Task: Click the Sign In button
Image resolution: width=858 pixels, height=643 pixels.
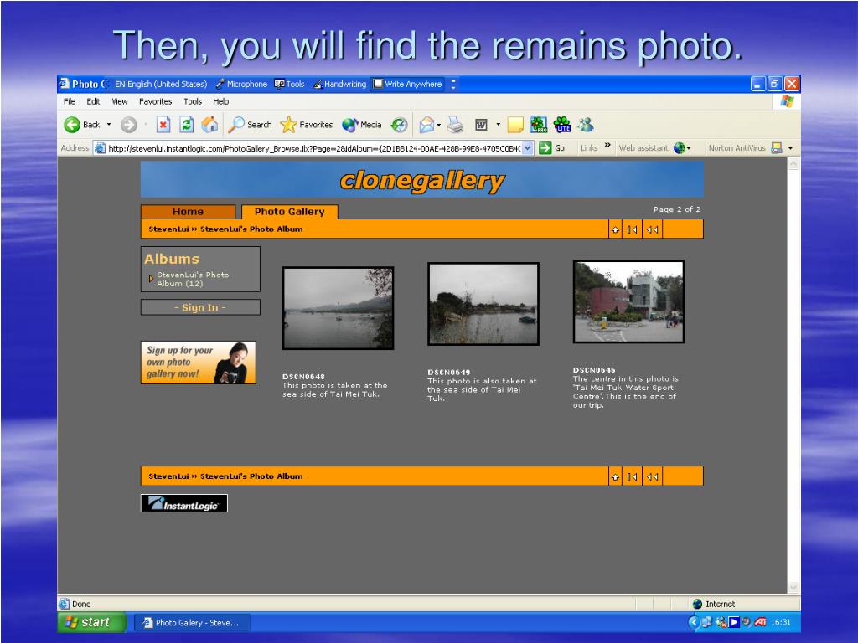Action: point(200,307)
